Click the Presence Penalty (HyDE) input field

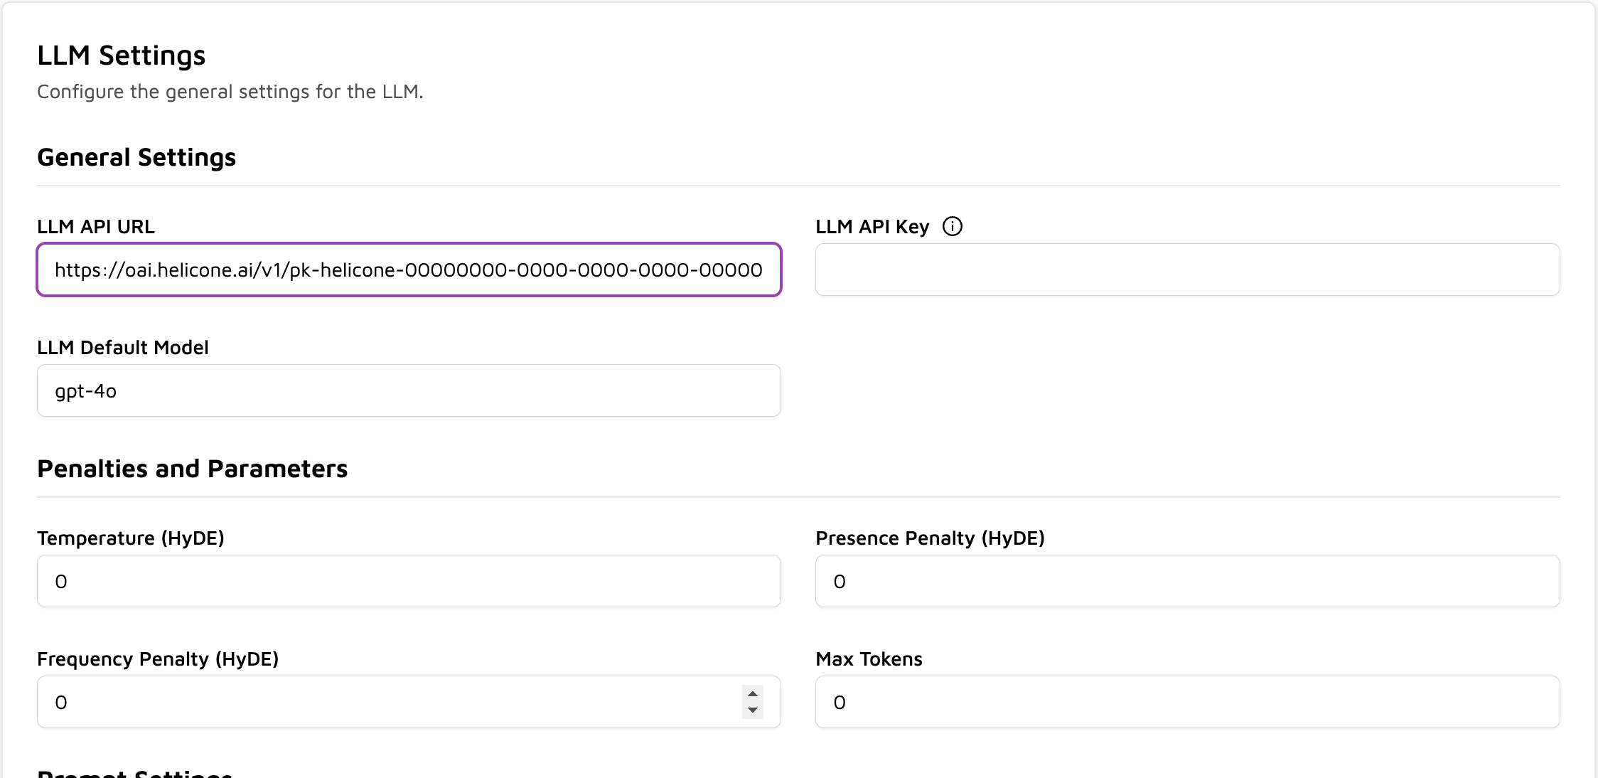1187,581
